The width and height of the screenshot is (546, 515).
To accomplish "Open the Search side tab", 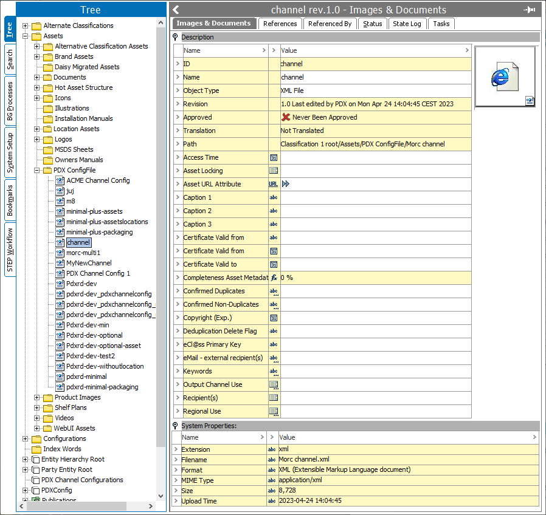I will click(x=9, y=60).
